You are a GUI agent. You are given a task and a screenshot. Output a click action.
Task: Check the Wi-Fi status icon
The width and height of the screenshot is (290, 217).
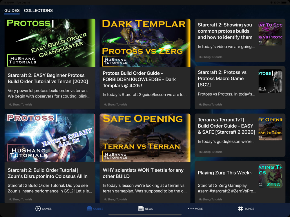tap(271, 3)
